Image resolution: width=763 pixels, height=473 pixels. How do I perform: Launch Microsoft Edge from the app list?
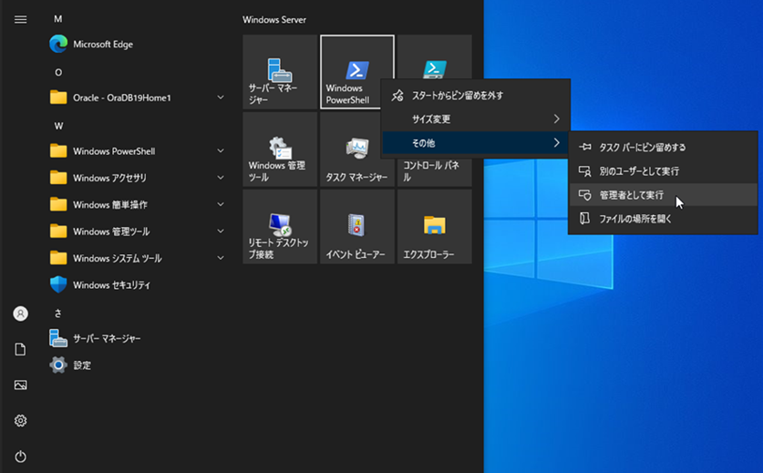[x=138, y=45]
